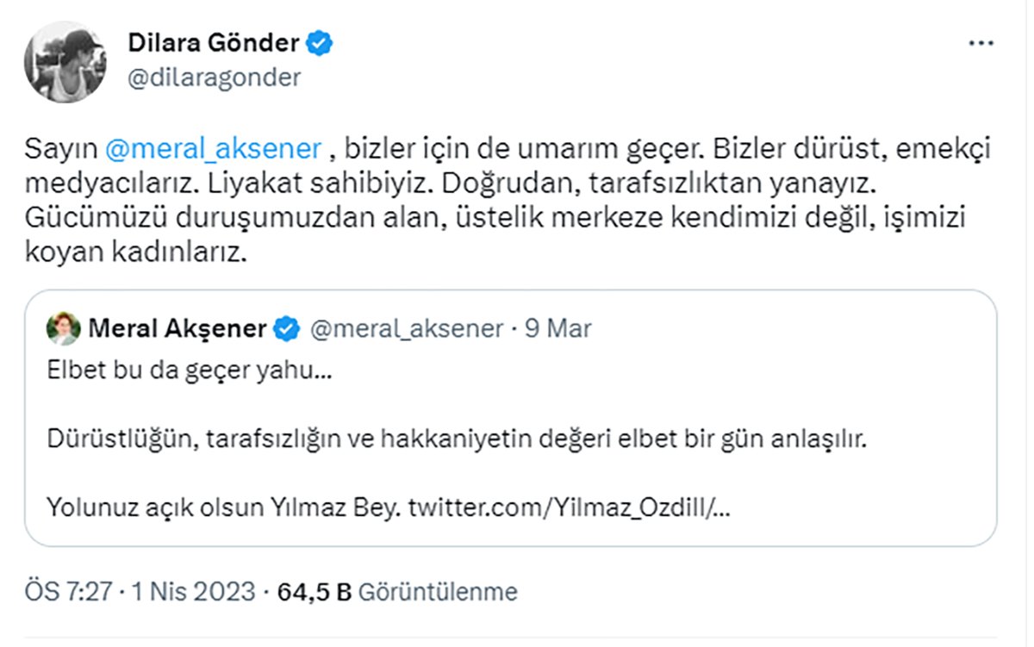Viewport: 1034px width, 647px height.
Task: Open the @meral_aksener mention in tweet text
Action: (x=214, y=150)
